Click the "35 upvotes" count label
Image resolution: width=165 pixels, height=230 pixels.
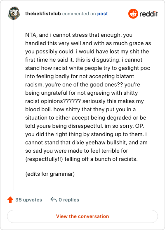pyautogui.click(x=29, y=200)
